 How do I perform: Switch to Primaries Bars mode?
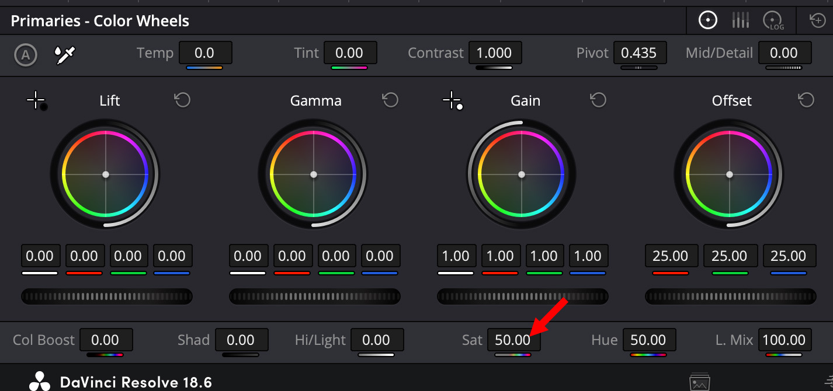click(740, 20)
